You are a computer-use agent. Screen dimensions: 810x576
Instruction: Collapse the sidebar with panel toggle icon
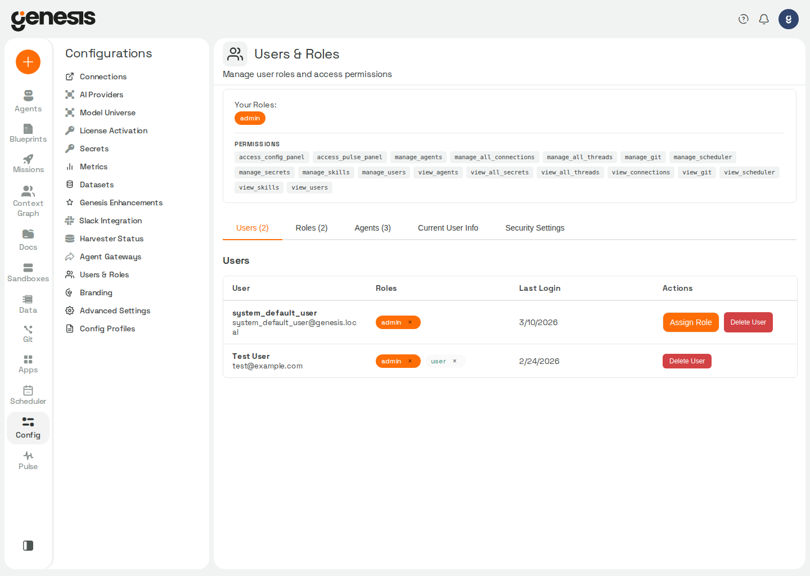coord(28,546)
